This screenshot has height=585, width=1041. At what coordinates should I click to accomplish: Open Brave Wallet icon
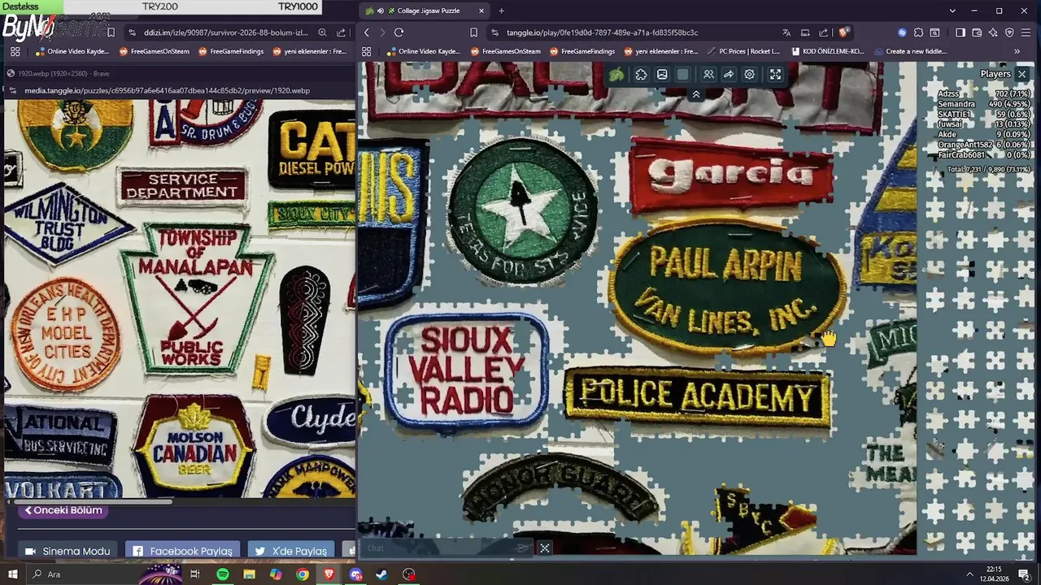pyautogui.click(x=977, y=32)
